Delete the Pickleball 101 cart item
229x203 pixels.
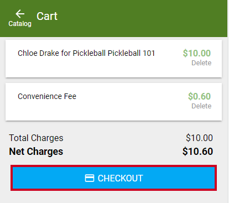click(x=201, y=63)
